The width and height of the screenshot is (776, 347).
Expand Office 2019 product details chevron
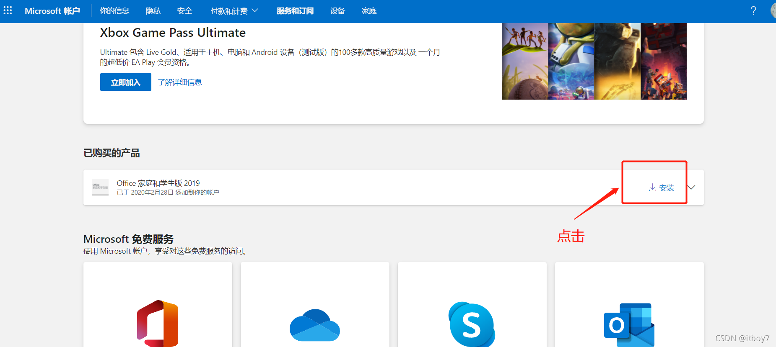pos(691,188)
